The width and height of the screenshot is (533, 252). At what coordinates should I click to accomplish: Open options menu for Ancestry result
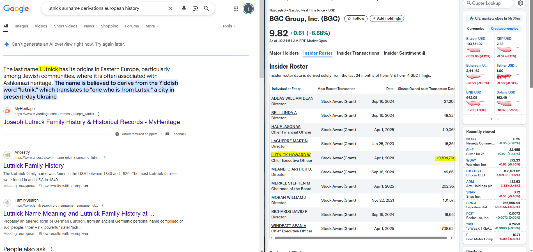point(105,158)
